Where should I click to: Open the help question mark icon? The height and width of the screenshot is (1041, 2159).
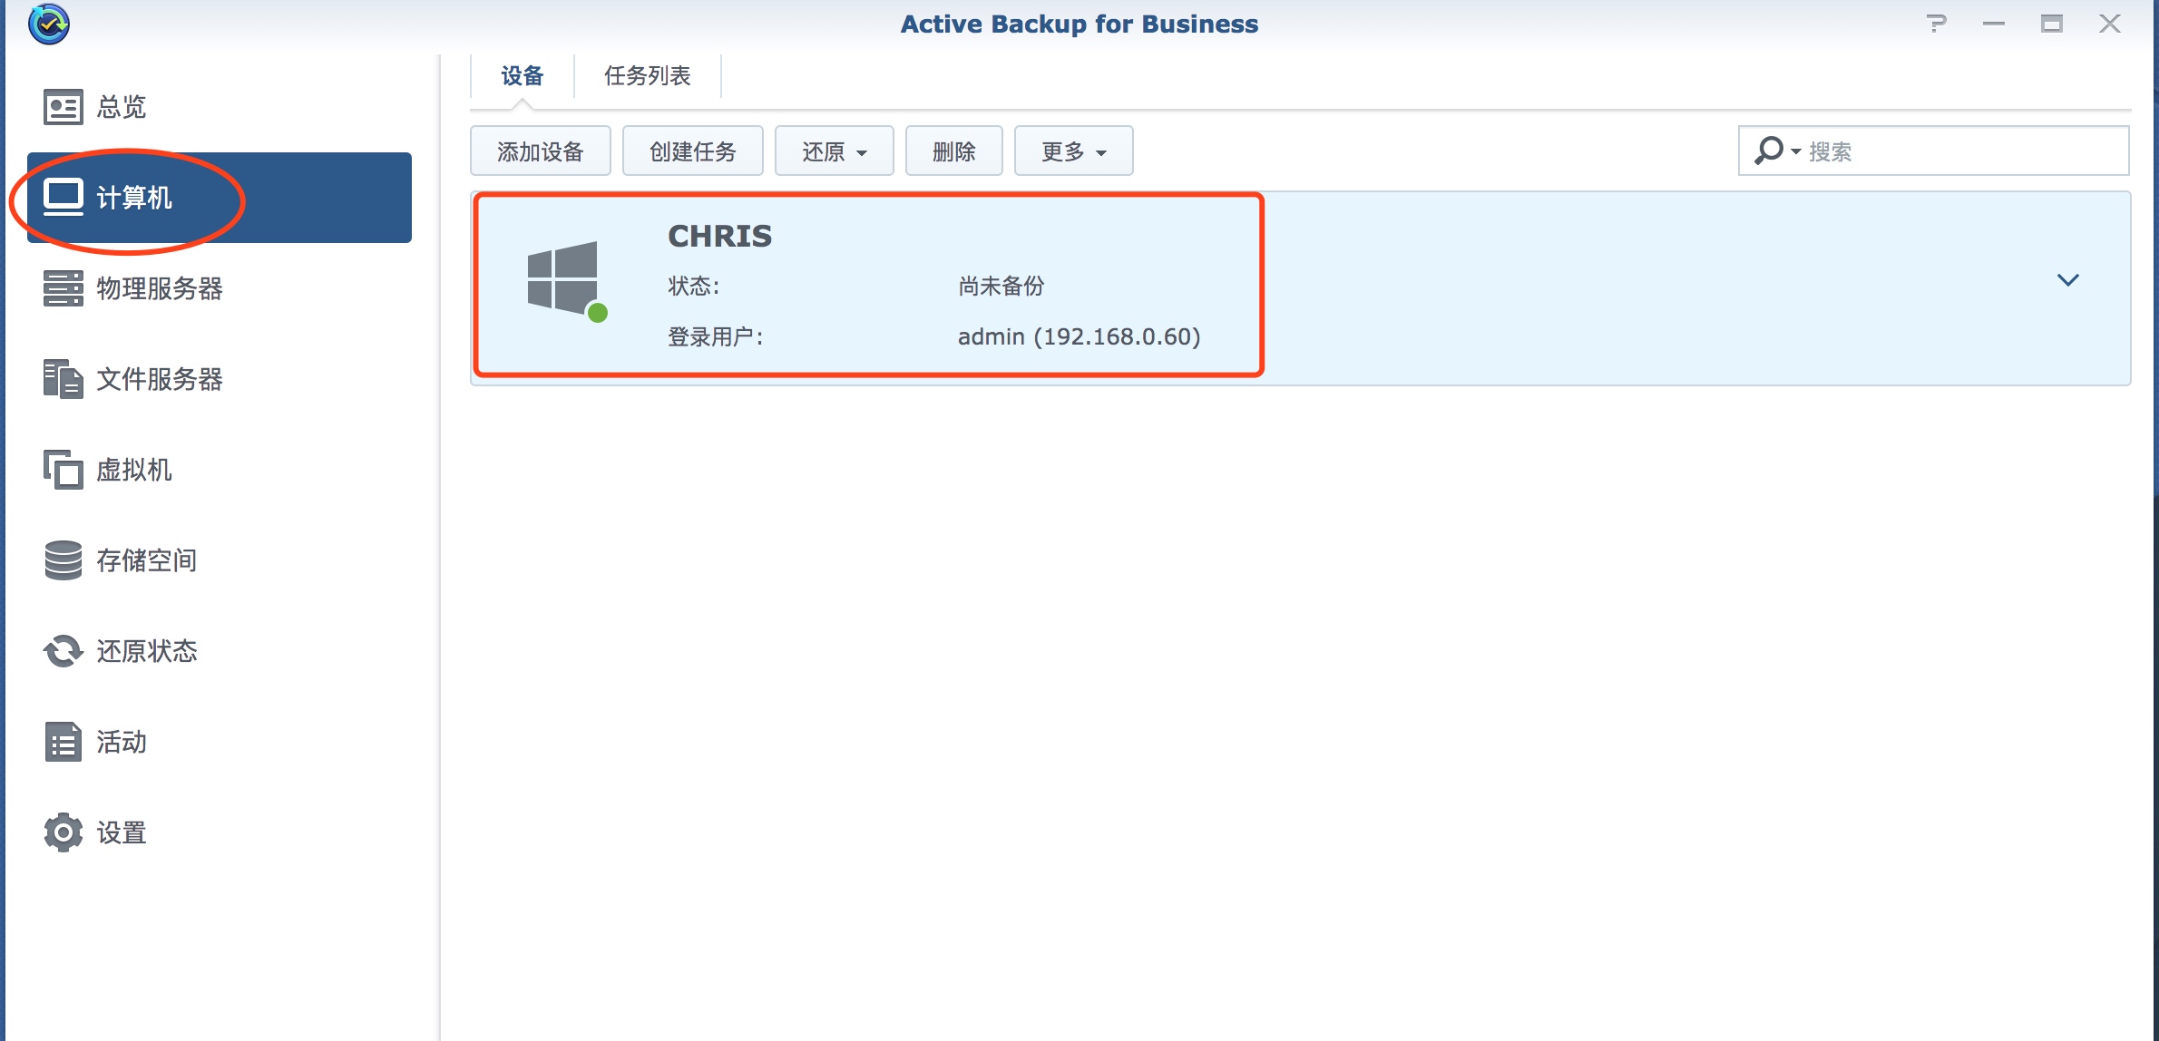(x=1936, y=24)
